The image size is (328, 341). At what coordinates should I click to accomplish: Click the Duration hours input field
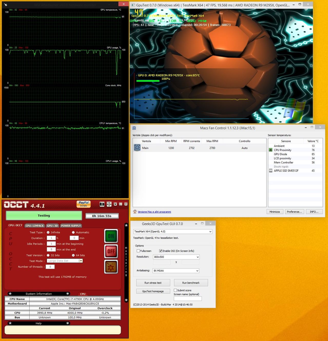click(x=51, y=238)
